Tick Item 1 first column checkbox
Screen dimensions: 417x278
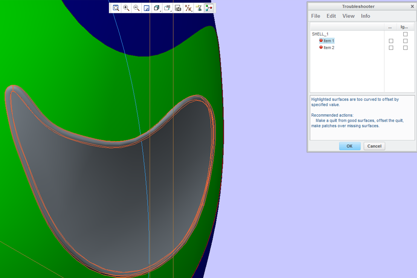391,41
